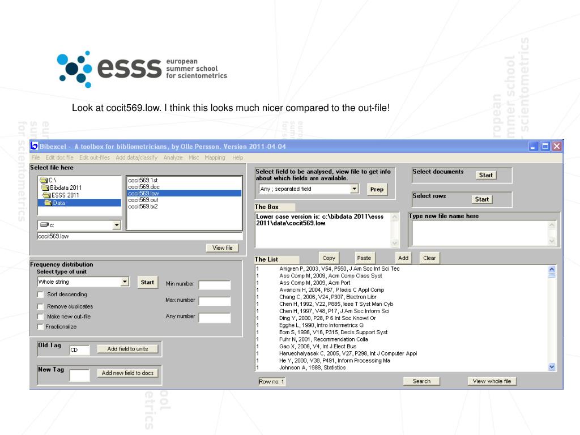Click the Copy button
Screen dimensions: 580x435
(329, 258)
